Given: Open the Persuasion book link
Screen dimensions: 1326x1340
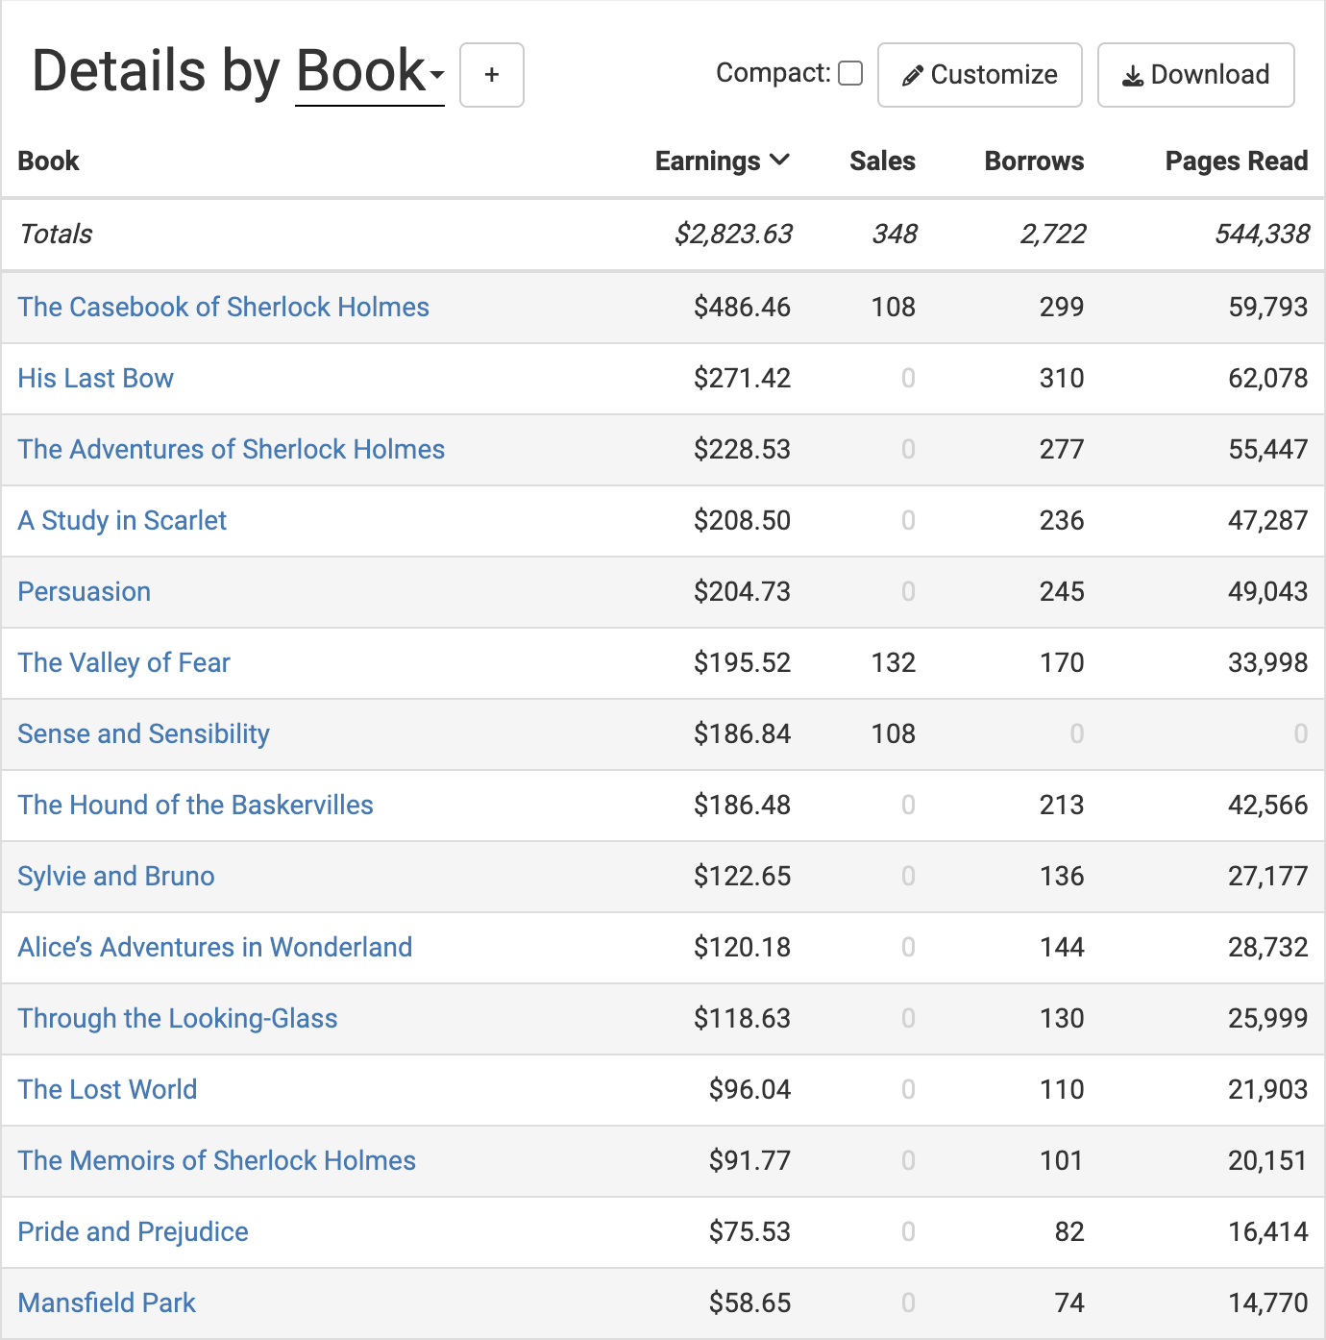Looking at the screenshot, I should coord(85,591).
